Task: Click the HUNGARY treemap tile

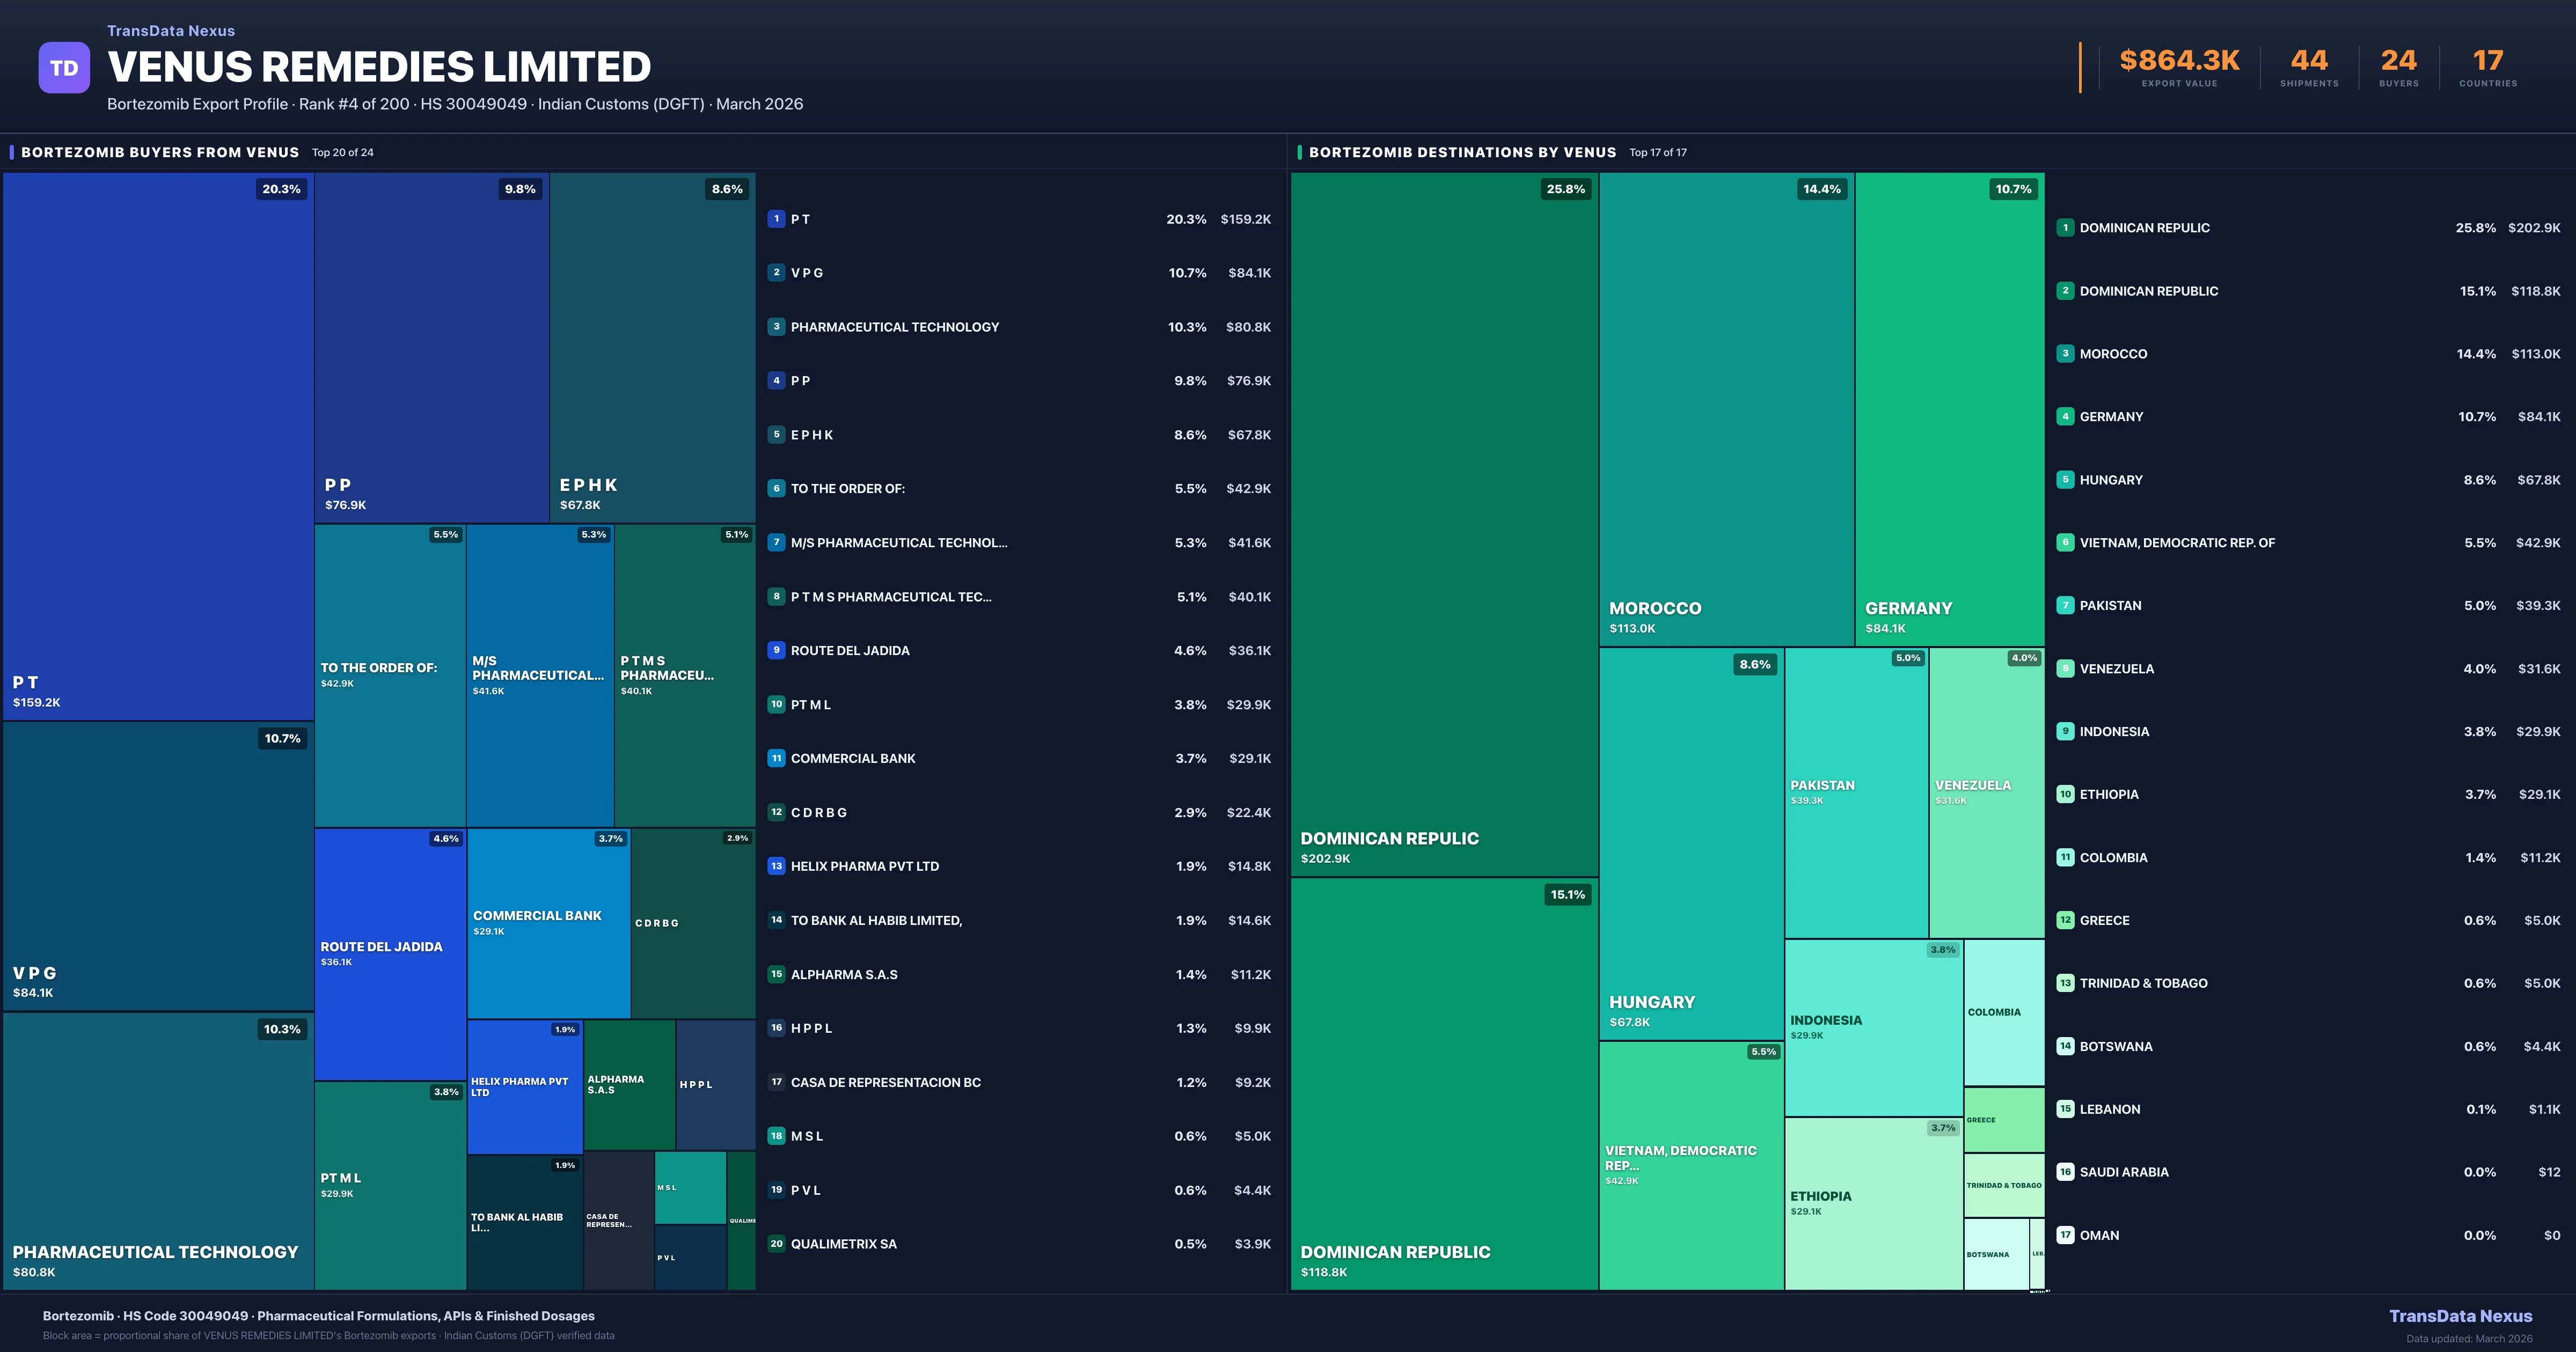Action: coord(1691,843)
